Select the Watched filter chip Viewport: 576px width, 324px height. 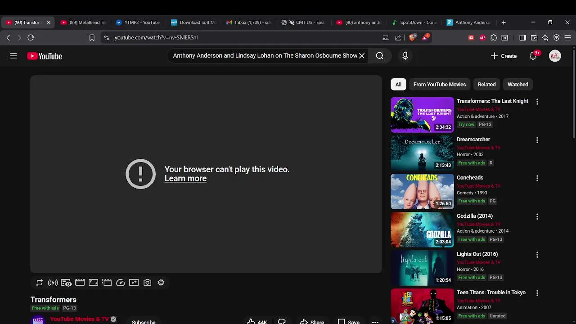tap(518, 85)
